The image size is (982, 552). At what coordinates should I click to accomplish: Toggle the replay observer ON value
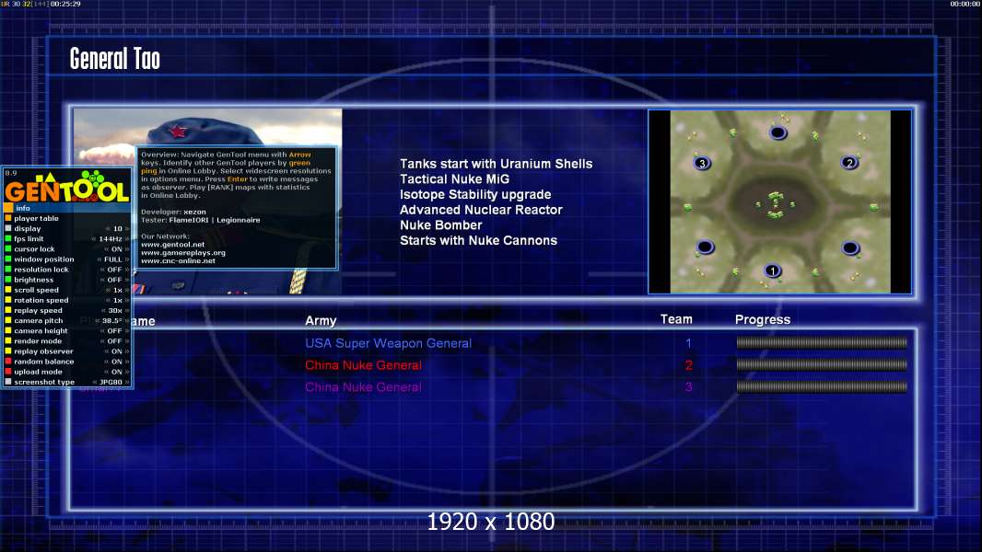[116, 352]
